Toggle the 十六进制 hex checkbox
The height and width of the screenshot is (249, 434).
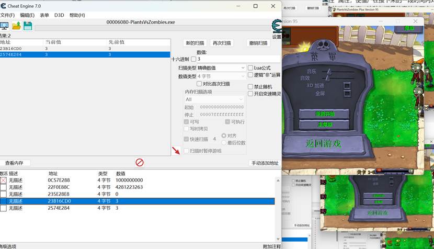pos(193,59)
